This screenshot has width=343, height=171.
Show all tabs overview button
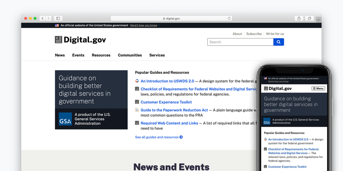point(309,18)
